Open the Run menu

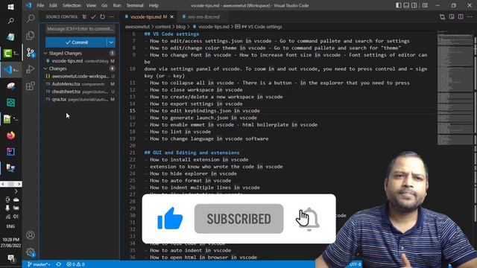point(117,5)
